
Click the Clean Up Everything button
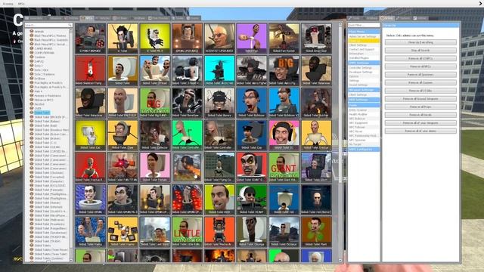420,42
